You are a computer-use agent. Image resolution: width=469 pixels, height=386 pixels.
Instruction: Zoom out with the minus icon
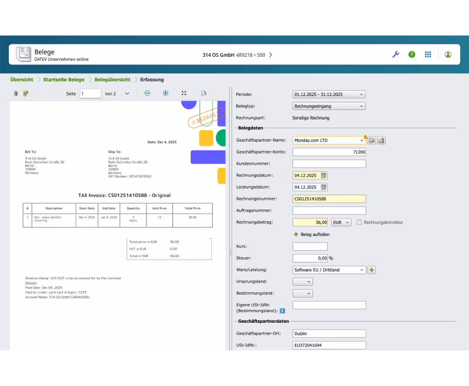point(147,93)
